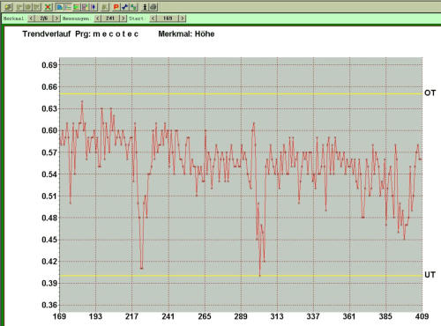This screenshot has width=441, height=326.
Task: Decrease Messungen count with the left arrow
Action: (x=98, y=19)
